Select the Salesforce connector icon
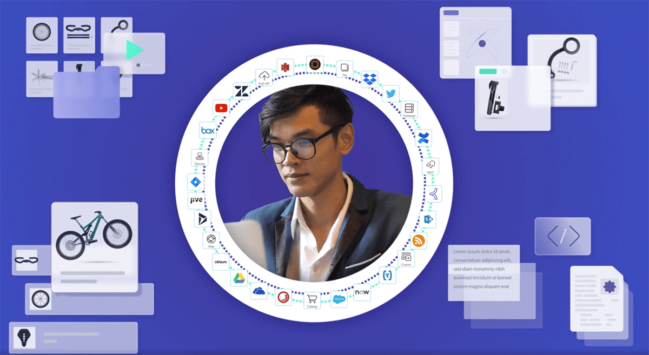This screenshot has height=355, width=649. (339, 299)
